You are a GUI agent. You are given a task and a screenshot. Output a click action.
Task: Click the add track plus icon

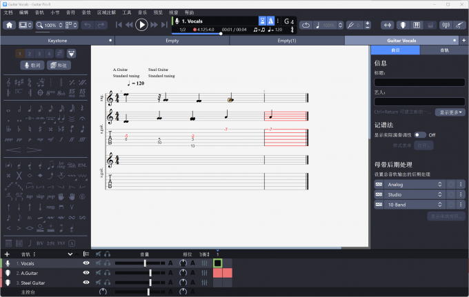click(x=7, y=254)
